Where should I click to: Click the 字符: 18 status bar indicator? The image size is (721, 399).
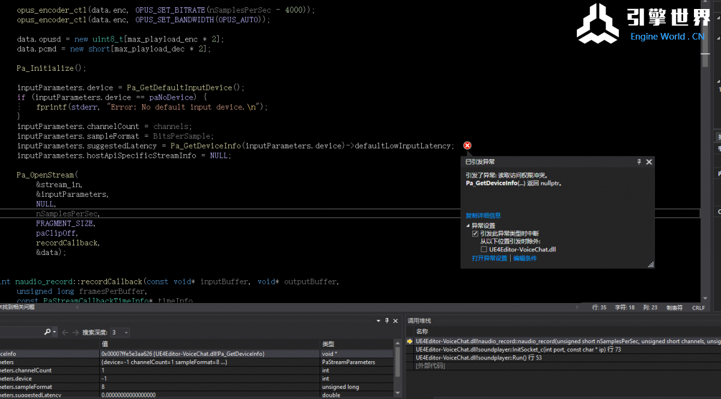[625, 307]
